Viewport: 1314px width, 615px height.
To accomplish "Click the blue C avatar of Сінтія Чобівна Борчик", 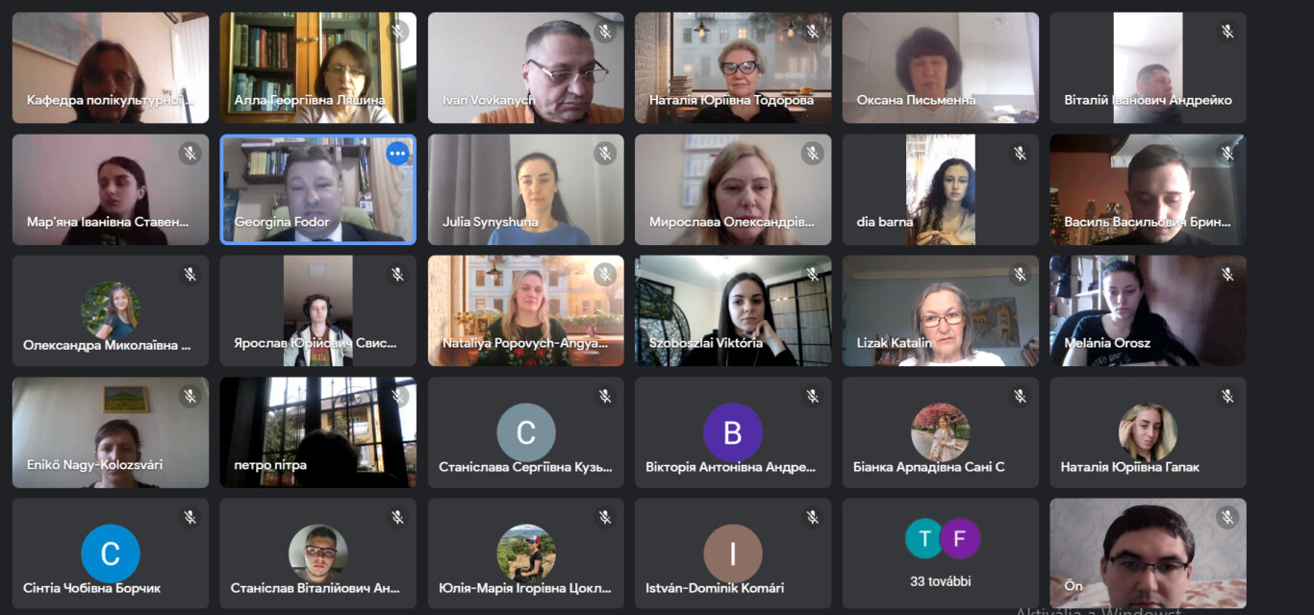I will [x=111, y=553].
